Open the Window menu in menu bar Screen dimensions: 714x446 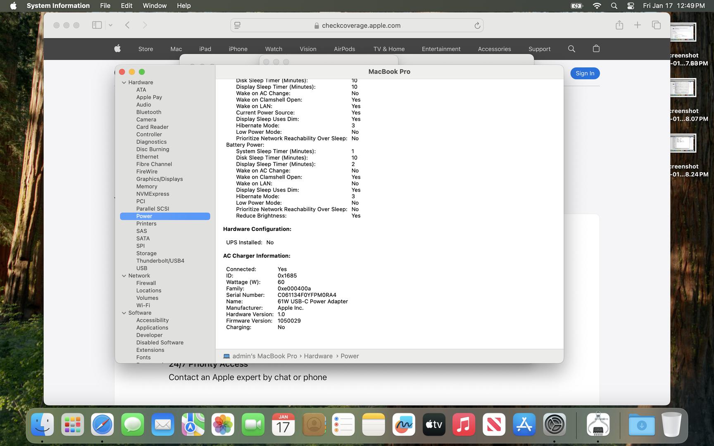[x=155, y=6]
